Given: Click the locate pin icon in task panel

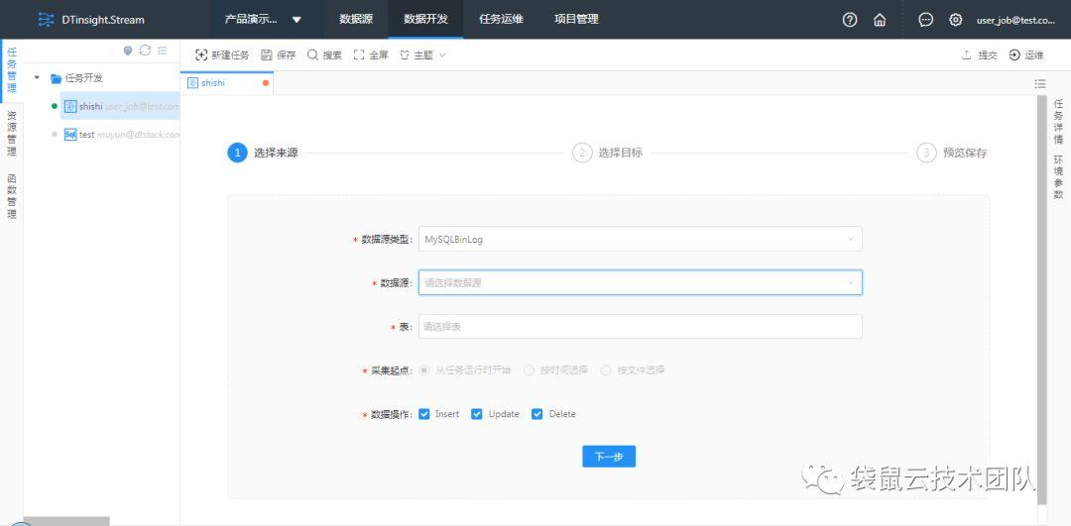Looking at the screenshot, I should point(128,51).
